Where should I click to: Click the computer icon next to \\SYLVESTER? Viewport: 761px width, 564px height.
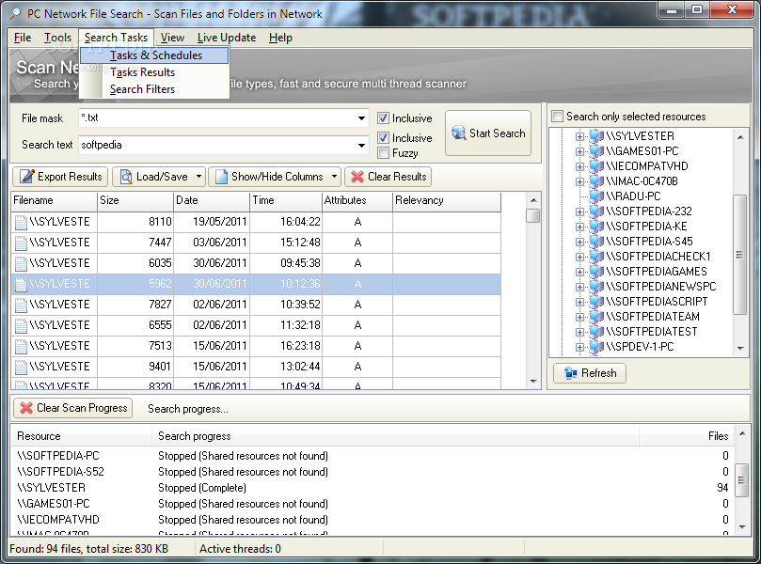pyautogui.click(x=596, y=136)
